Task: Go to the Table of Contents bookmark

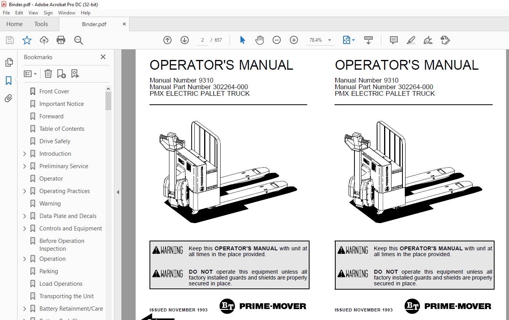Action: (62, 129)
